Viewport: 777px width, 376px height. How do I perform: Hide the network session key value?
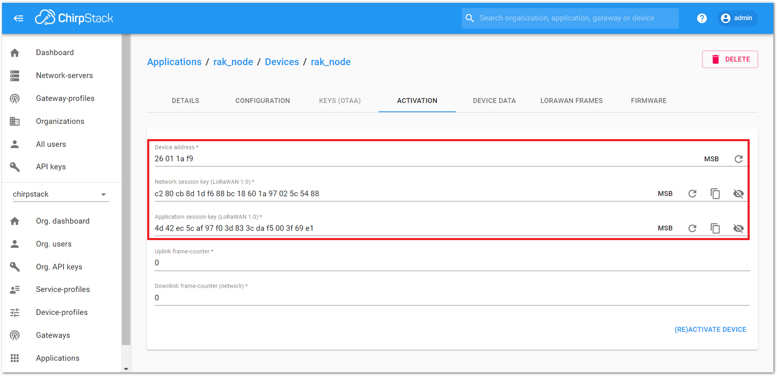click(x=739, y=194)
